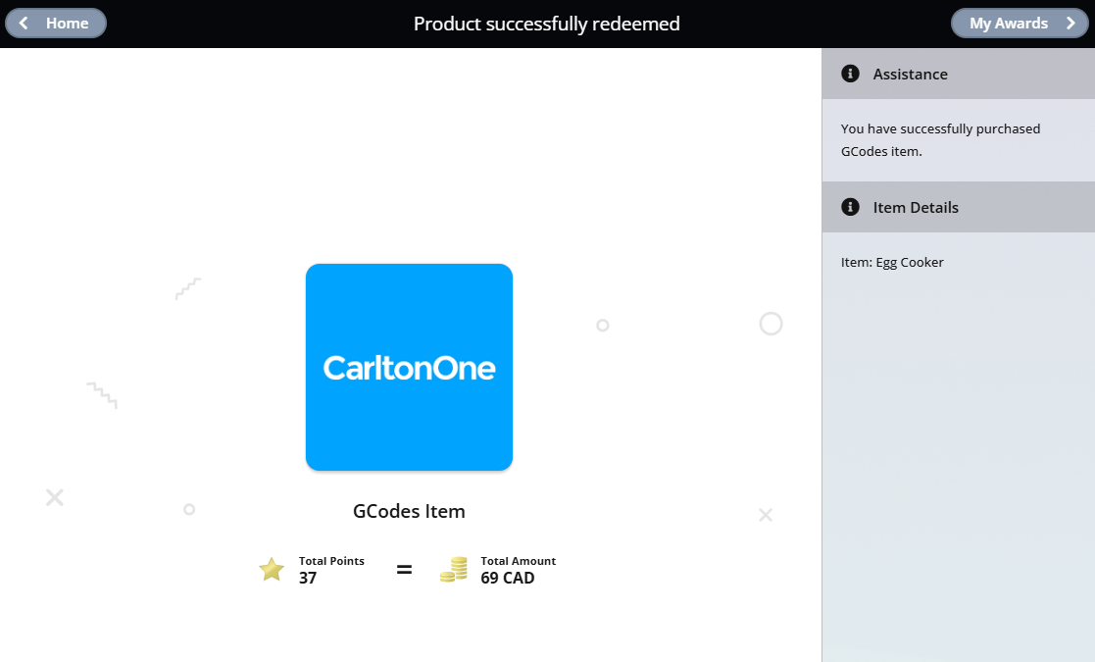Click the Item Details info icon

(x=851, y=207)
